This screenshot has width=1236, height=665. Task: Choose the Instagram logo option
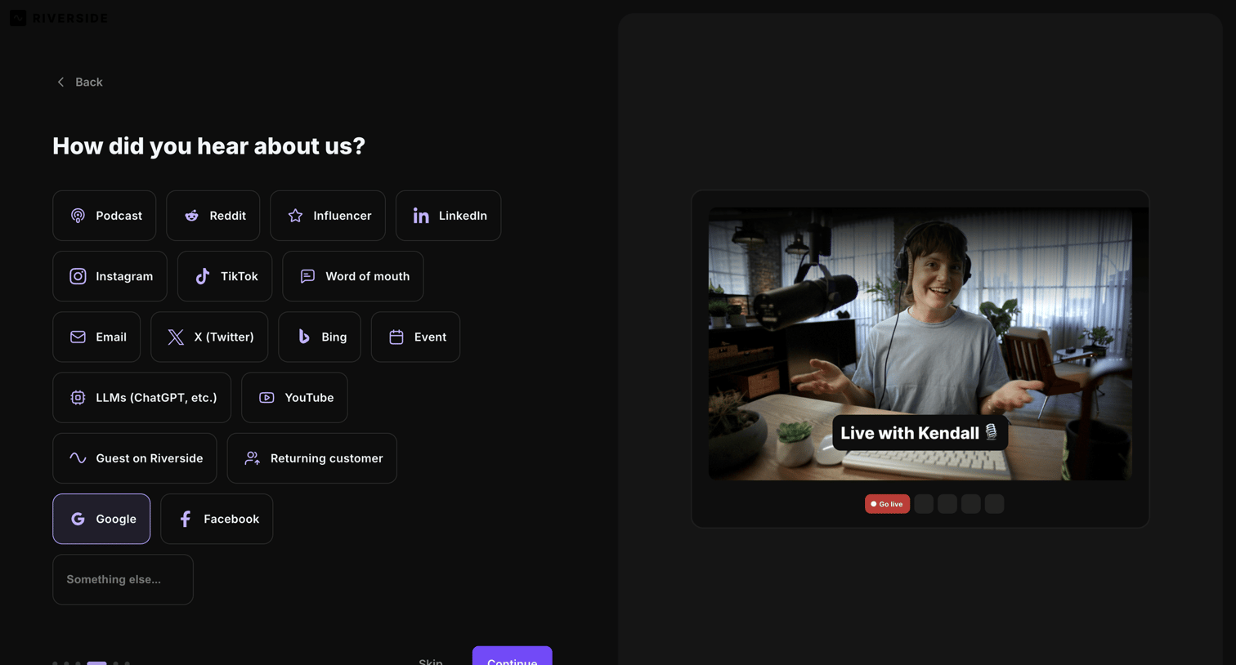110,276
